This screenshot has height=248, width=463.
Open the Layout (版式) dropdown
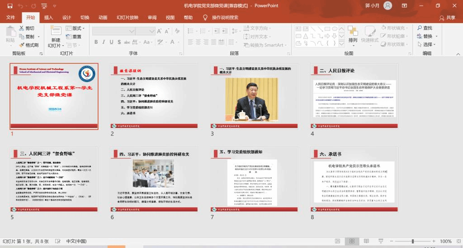[x=78, y=28]
